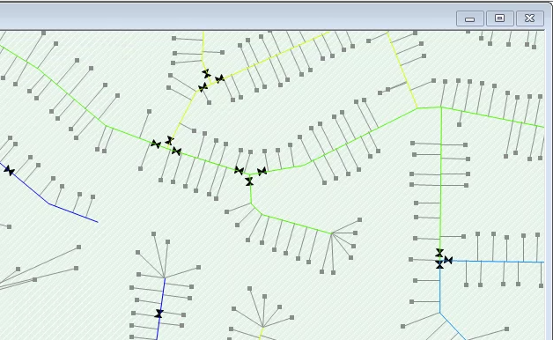Image resolution: width=553 pixels, height=340 pixels.
Task: Maximize the map window
Action: coord(500,18)
